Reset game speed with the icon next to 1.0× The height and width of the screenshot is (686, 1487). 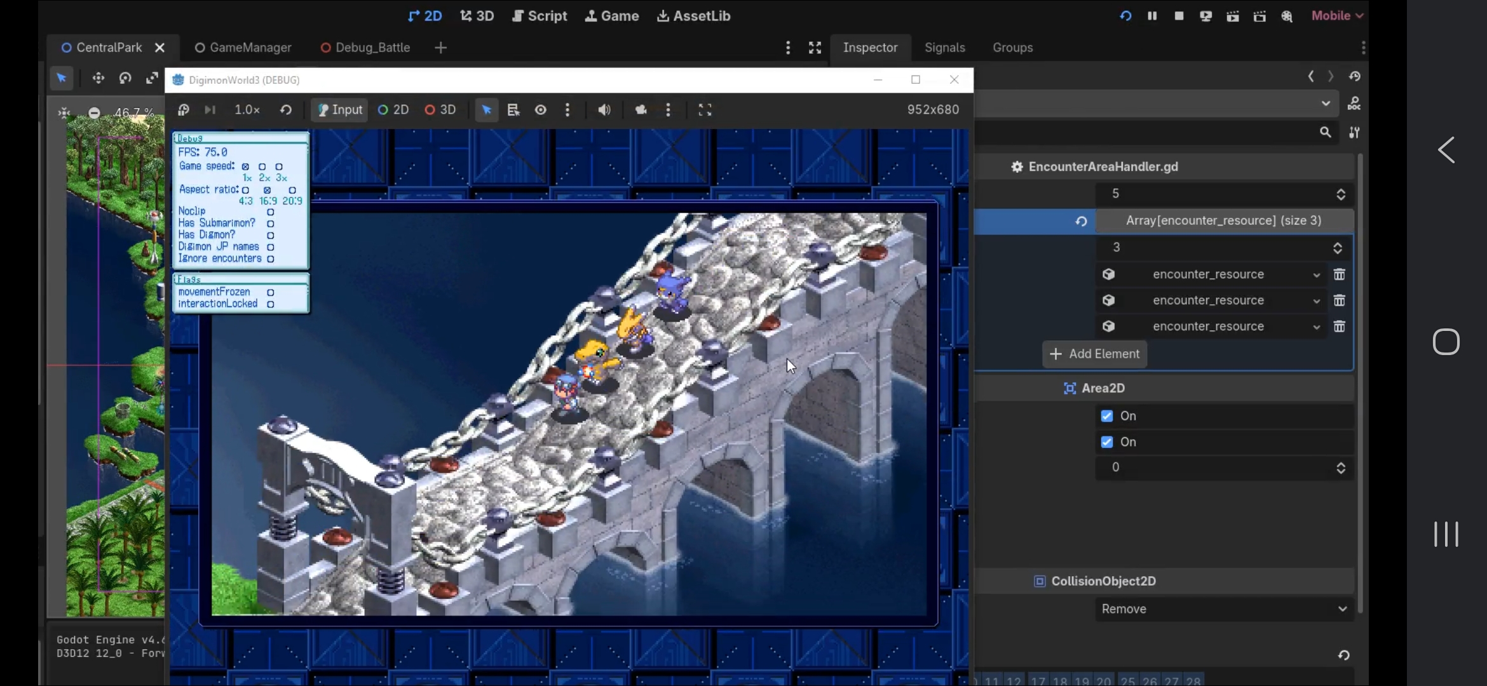286,110
